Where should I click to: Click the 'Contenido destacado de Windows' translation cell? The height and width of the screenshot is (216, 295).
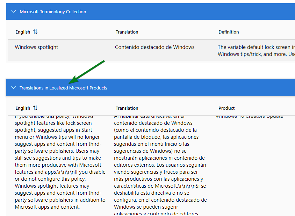point(154,47)
